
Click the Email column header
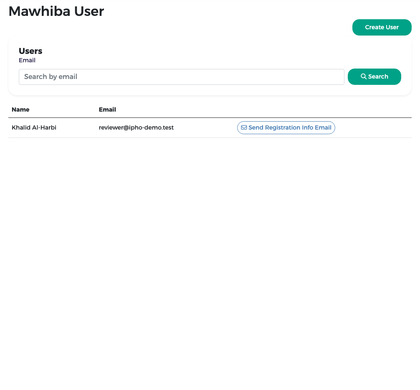click(107, 110)
